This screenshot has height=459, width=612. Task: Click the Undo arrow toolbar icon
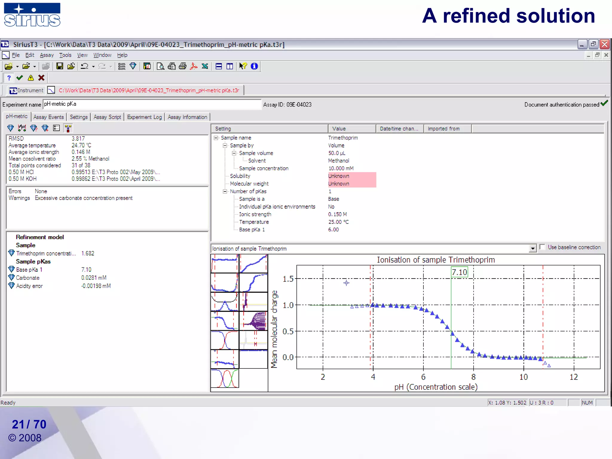(x=85, y=66)
